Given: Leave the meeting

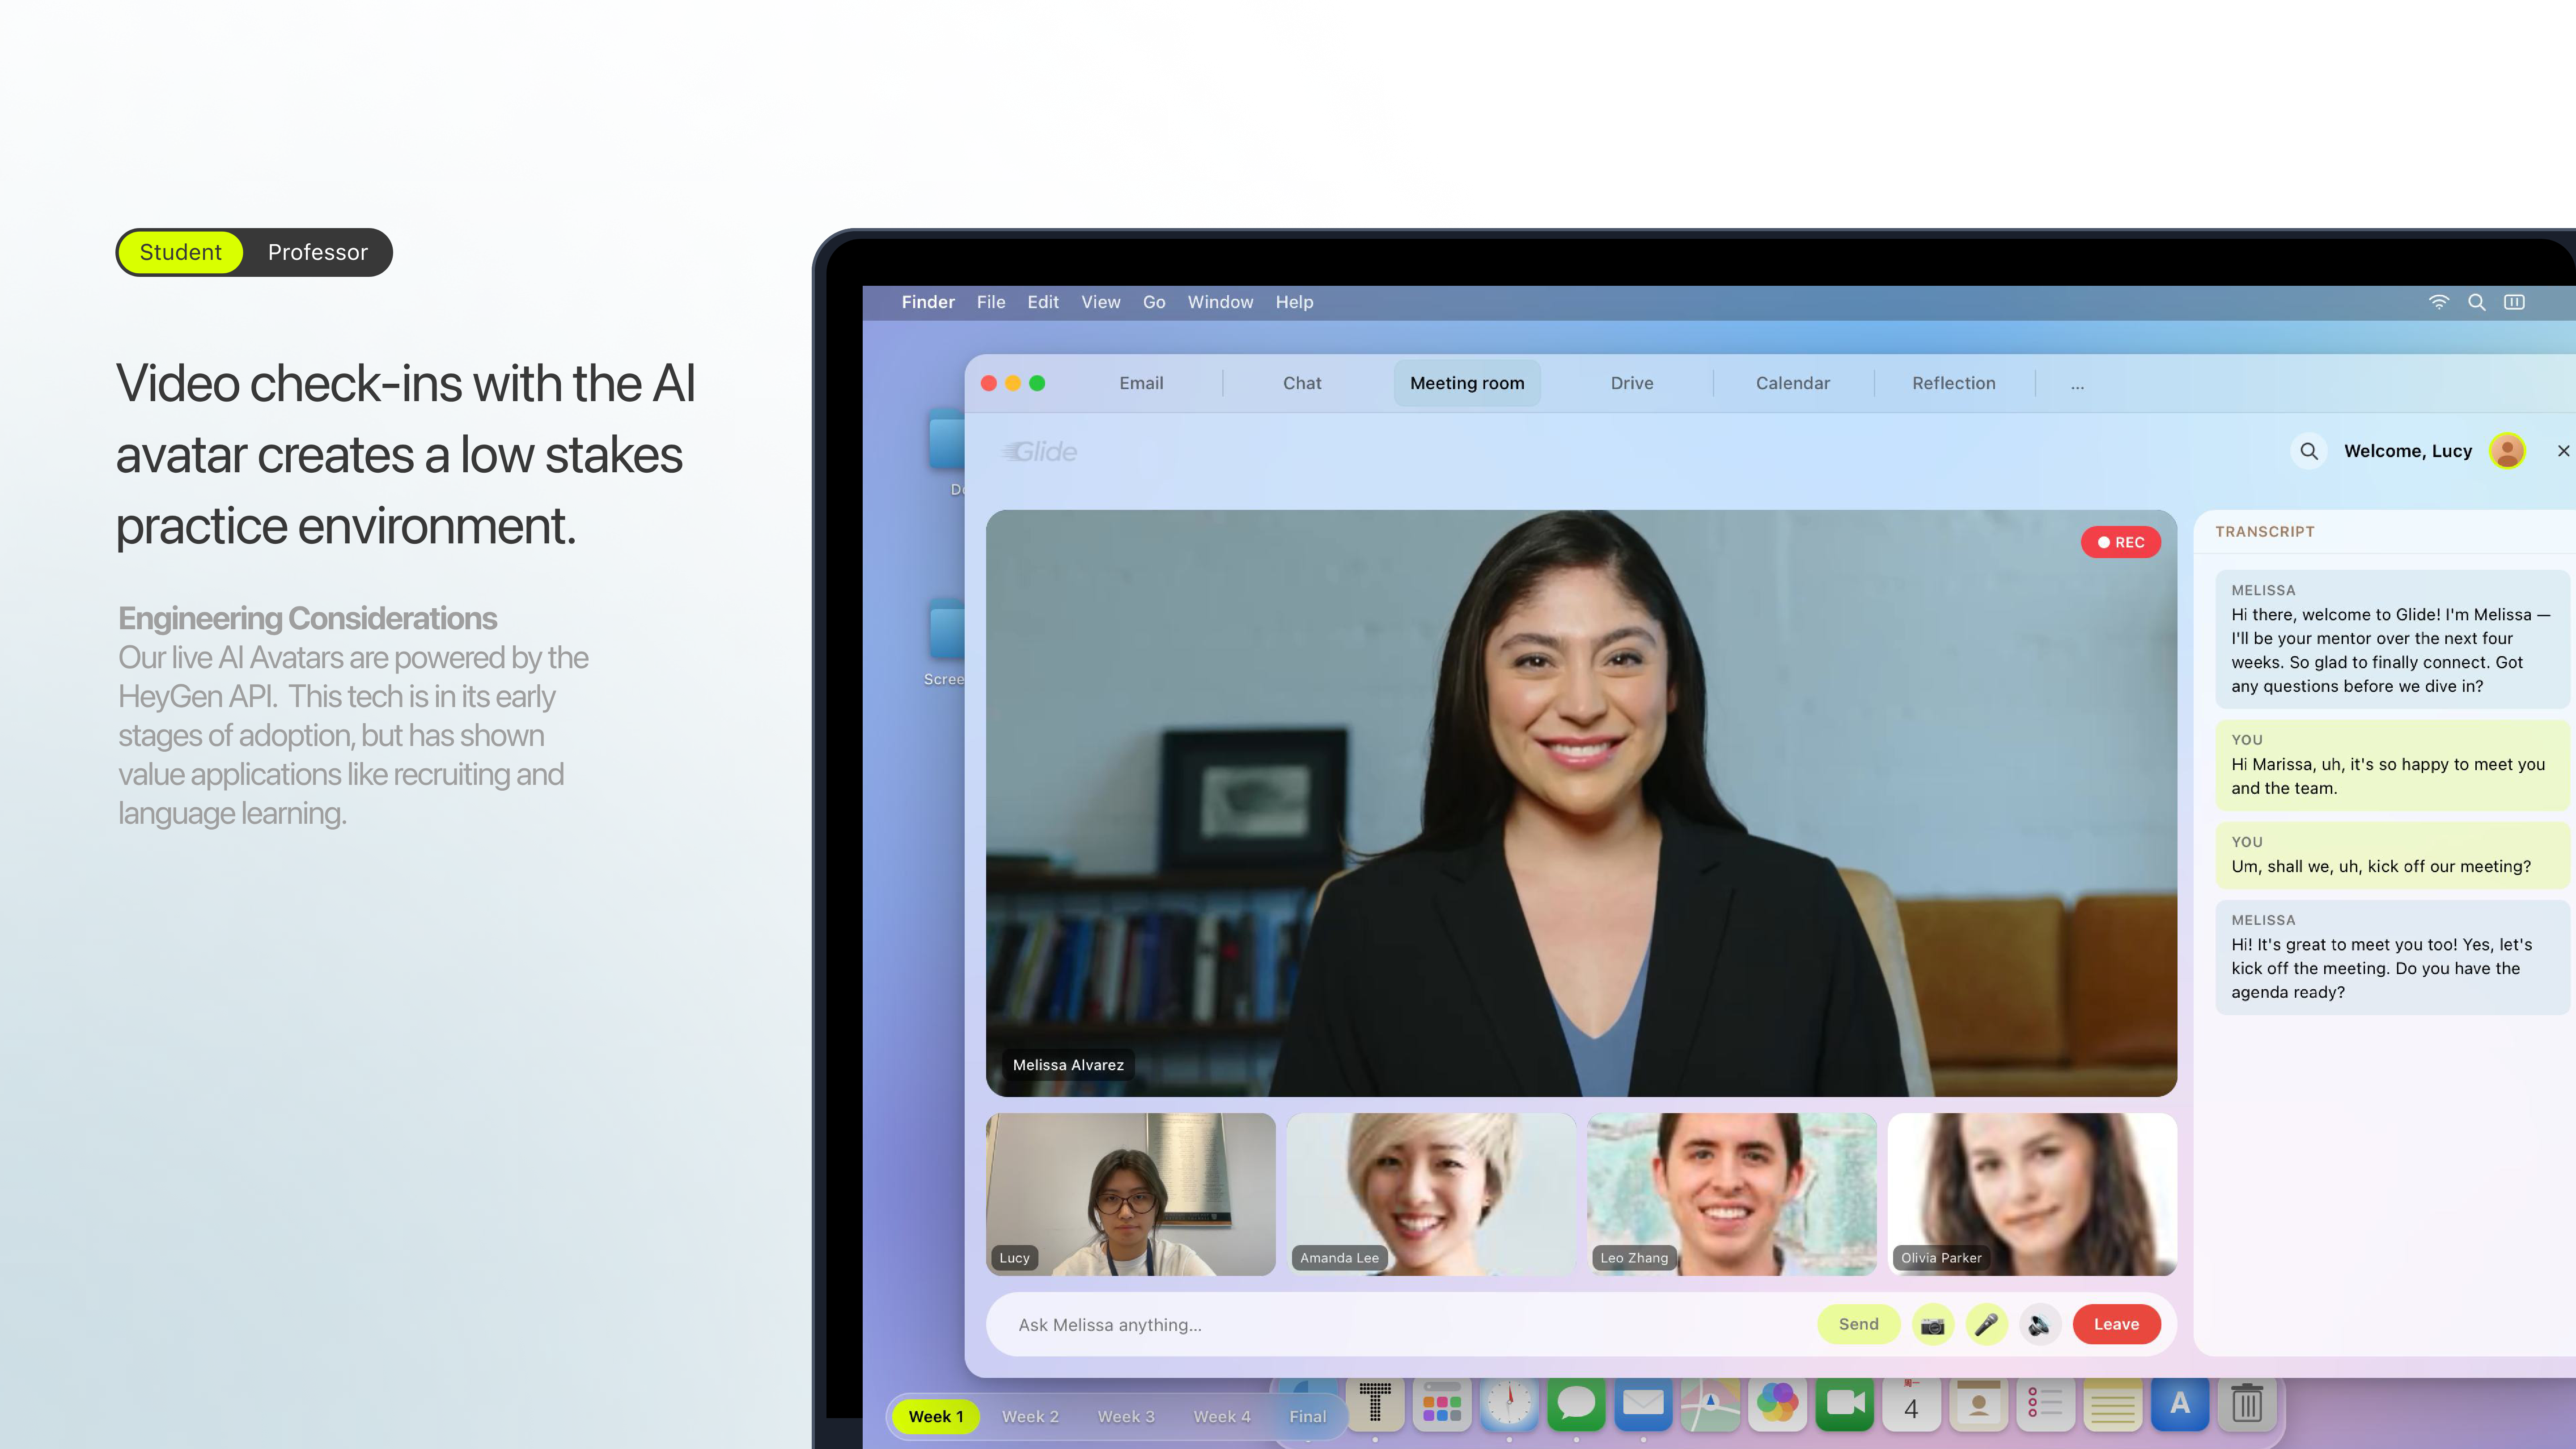Looking at the screenshot, I should coord(2116,1325).
